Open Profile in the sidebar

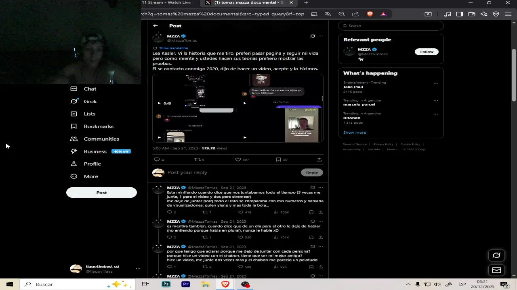(x=86, y=164)
